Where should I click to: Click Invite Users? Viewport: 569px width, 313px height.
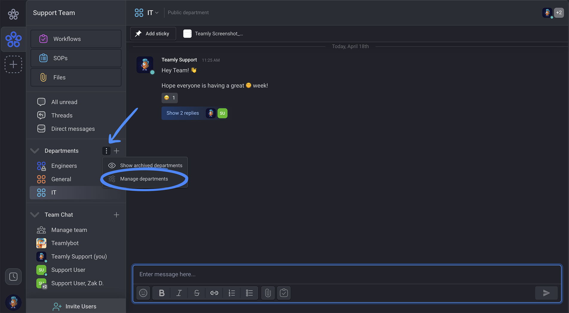76,306
